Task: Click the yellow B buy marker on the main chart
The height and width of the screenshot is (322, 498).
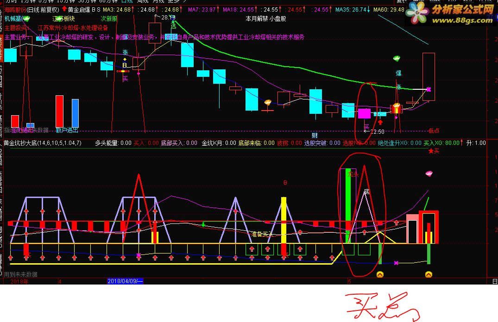Action: pos(125,65)
